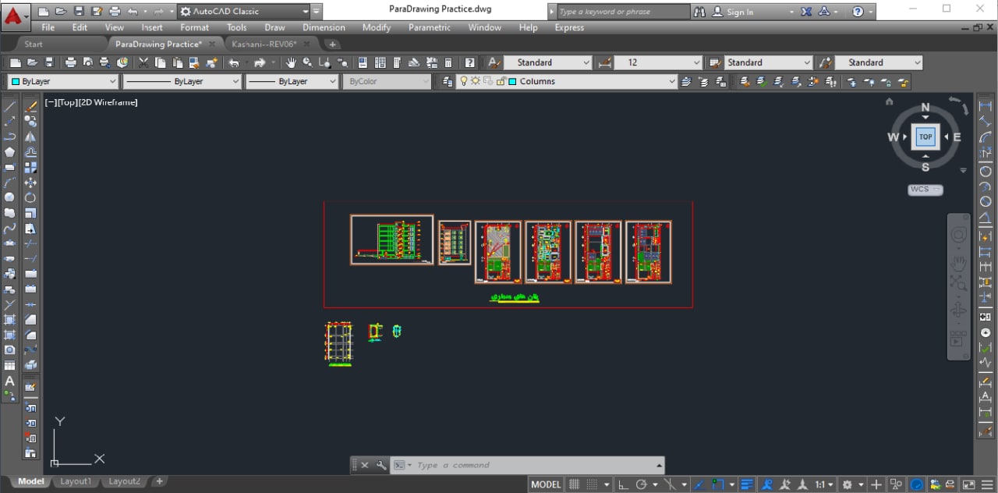Open the Draw menu
Image resolution: width=998 pixels, height=493 pixels.
point(274,27)
